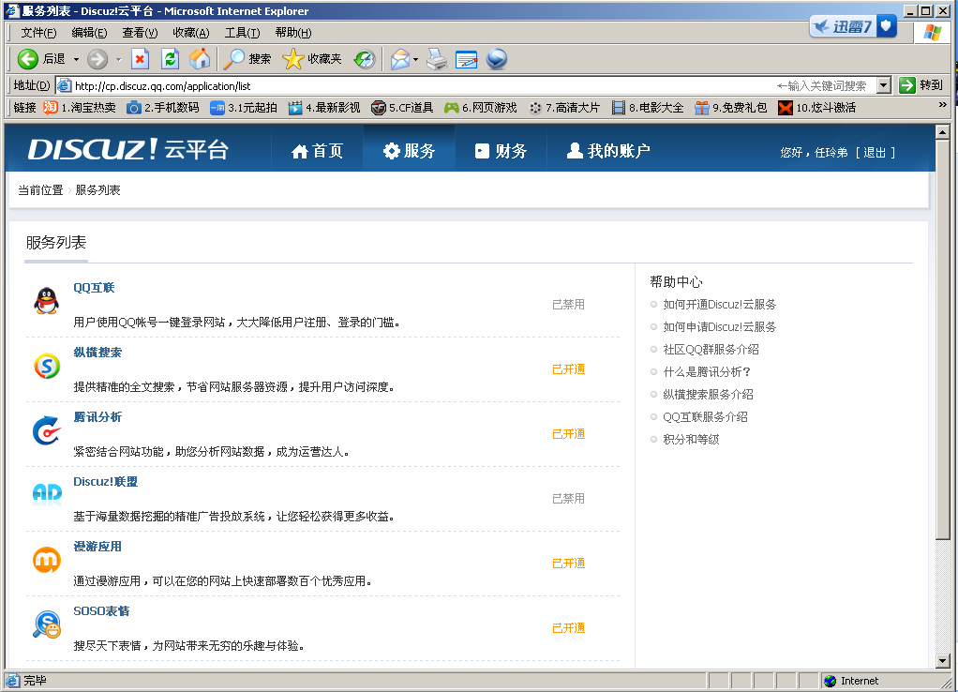
Task: Open the 纵横搜索 service link
Action: pos(97,353)
